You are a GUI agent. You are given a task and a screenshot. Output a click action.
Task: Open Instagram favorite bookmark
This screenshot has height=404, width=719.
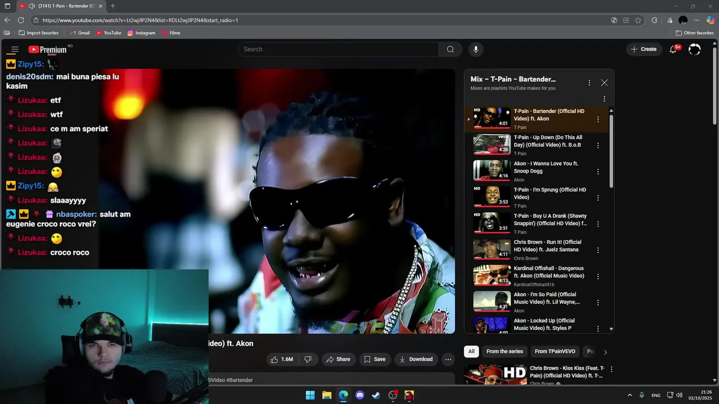click(x=141, y=33)
